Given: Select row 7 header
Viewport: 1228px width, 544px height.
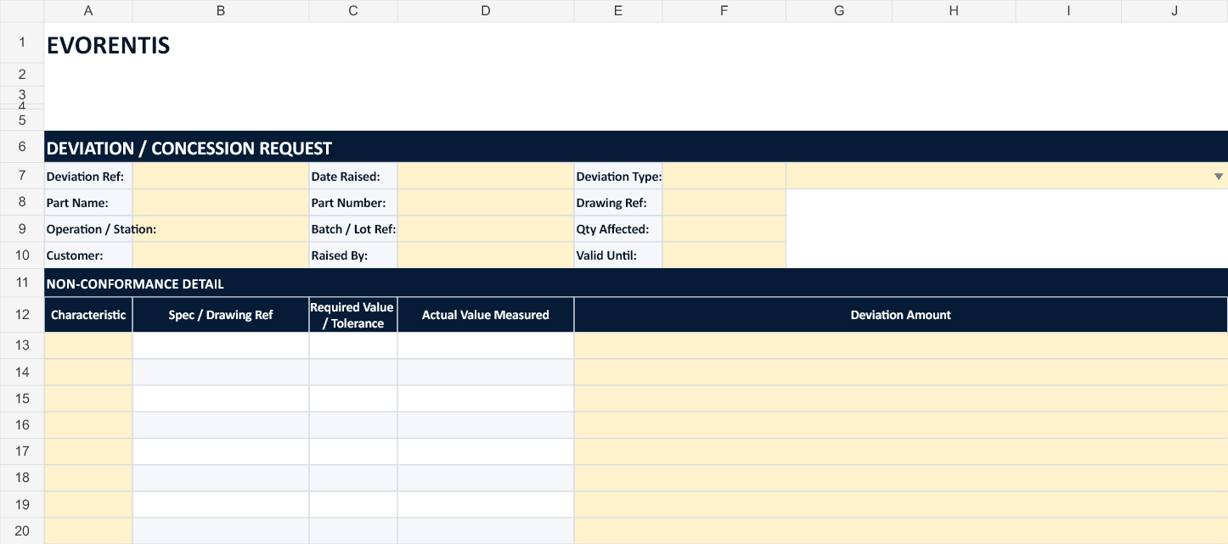Looking at the screenshot, I should (x=22, y=177).
